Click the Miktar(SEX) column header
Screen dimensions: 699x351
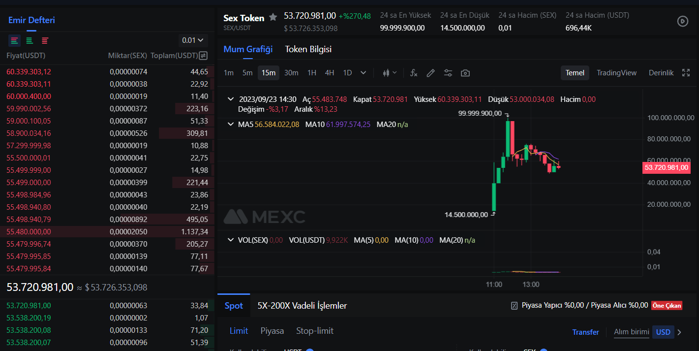(127, 56)
